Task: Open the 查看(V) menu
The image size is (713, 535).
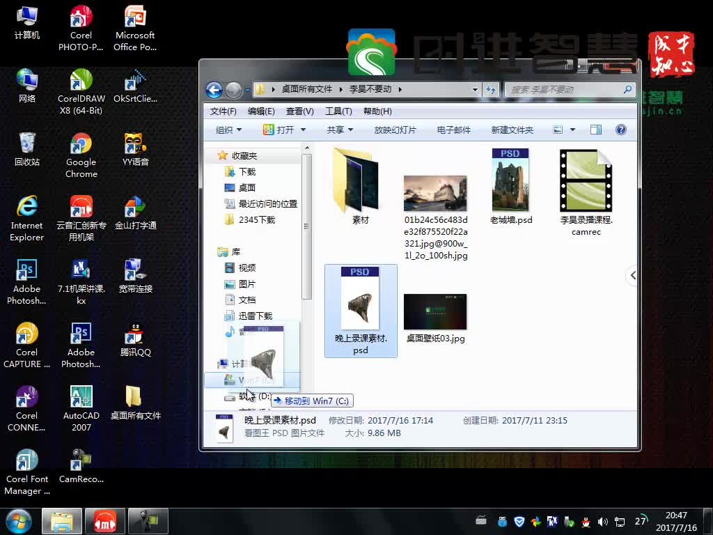Action: point(299,111)
